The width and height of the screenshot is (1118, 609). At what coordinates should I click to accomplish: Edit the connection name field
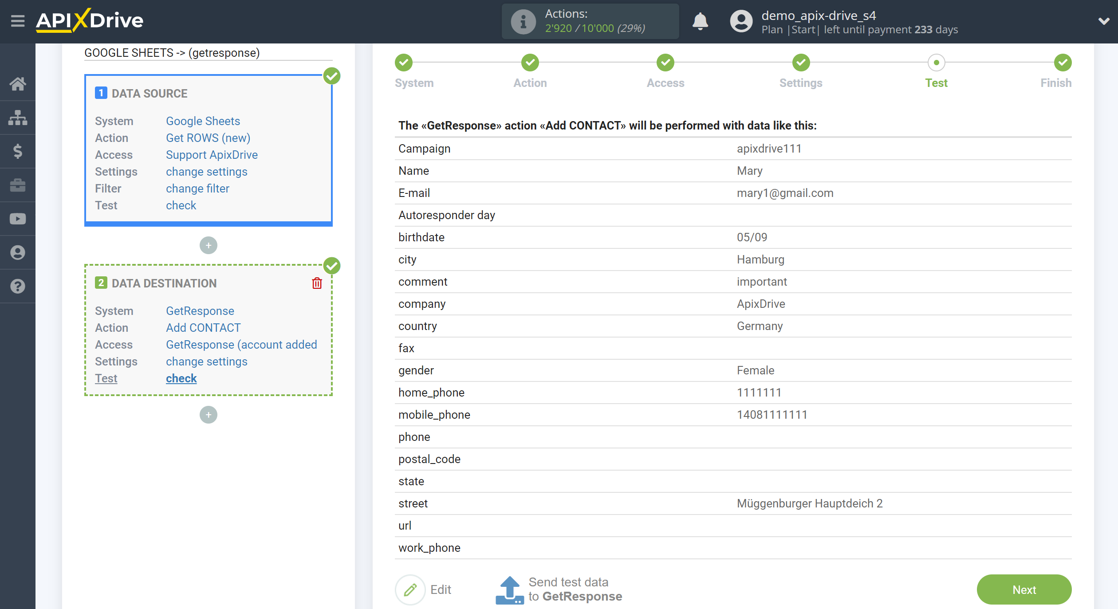[x=209, y=53]
